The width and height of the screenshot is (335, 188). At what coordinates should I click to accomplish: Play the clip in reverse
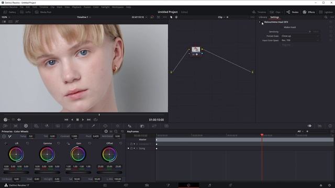[x=72, y=120]
